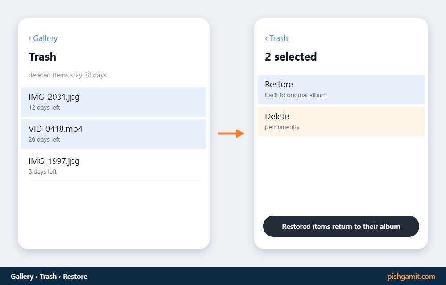Click Trash in the bottom breadcrumb
The image size is (446, 285).
point(48,276)
